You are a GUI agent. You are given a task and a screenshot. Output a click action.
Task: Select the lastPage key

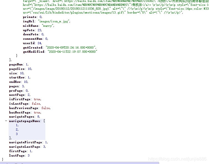click(17, 156)
